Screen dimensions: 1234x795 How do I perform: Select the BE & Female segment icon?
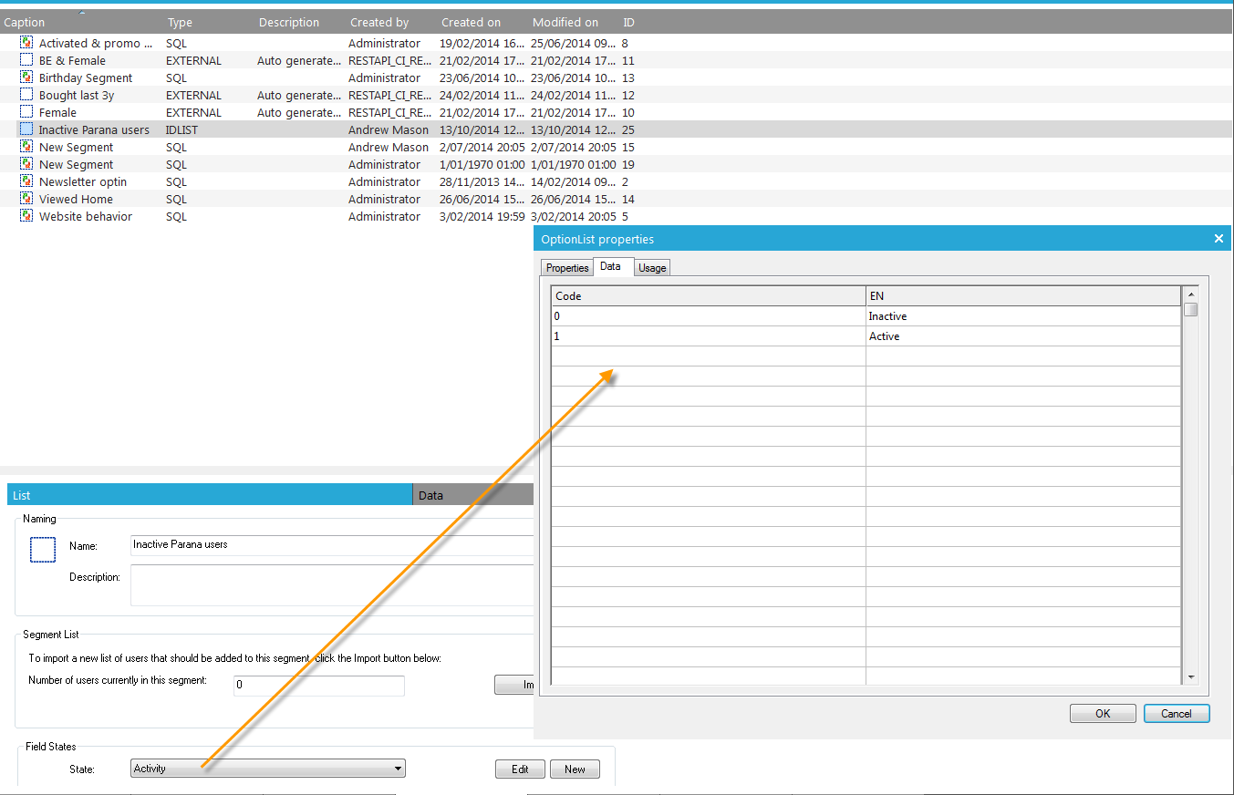tap(26, 60)
